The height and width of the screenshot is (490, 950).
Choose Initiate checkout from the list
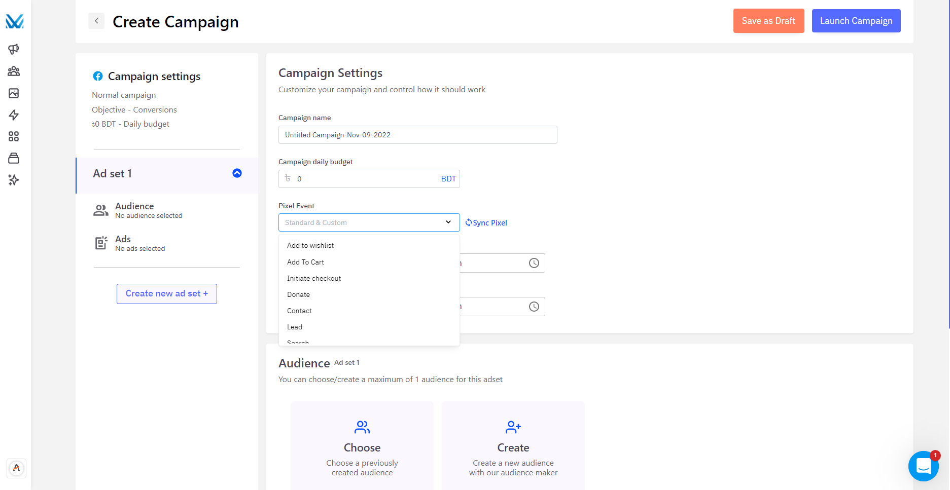(314, 278)
